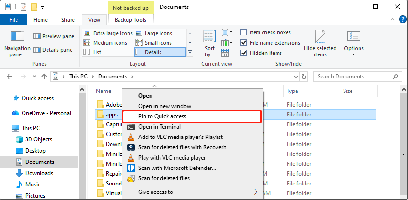
Task: Open the Add columns dropdown icon
Action: click(x=227, y=43)
